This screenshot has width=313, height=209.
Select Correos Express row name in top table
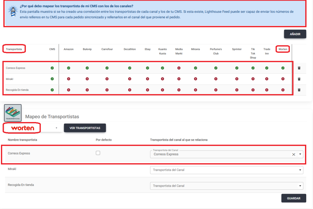(16, 68)
